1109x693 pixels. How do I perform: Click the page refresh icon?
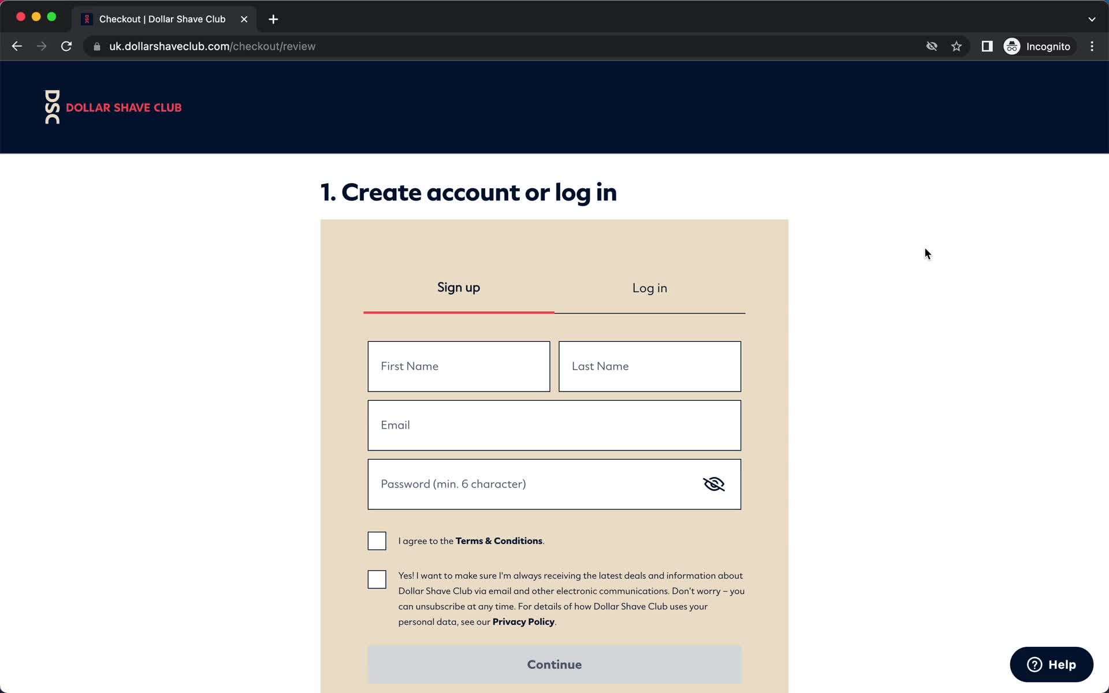click(x=67, y=46)
